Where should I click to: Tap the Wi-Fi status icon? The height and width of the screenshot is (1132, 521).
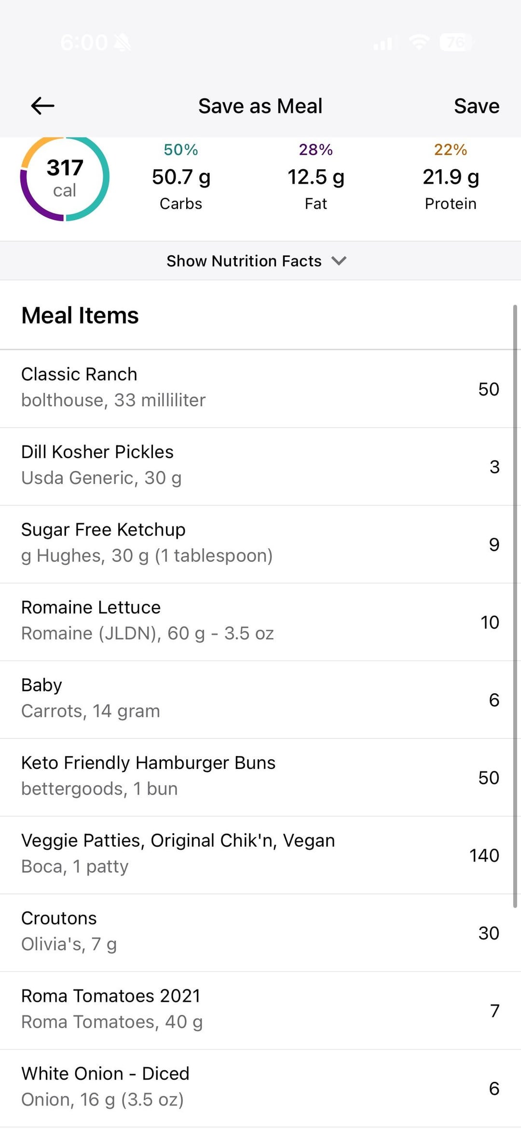(x=419, y=42)
